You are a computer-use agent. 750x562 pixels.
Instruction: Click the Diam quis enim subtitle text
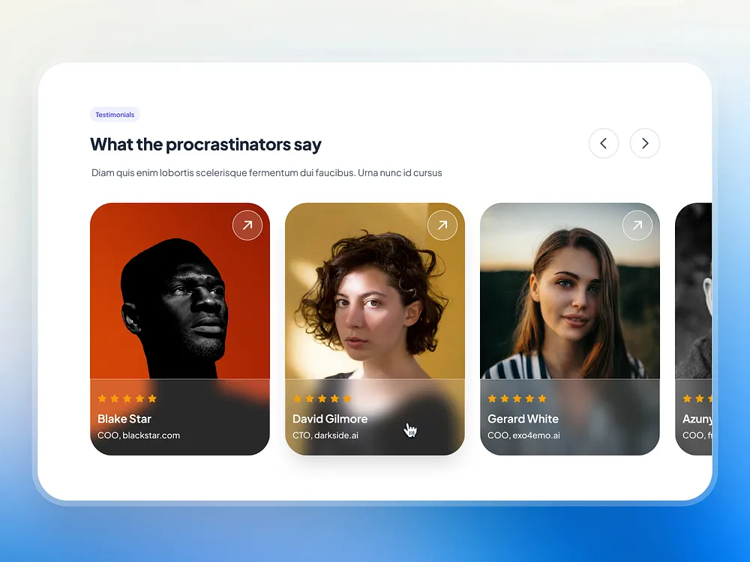(x=266, y=172)
